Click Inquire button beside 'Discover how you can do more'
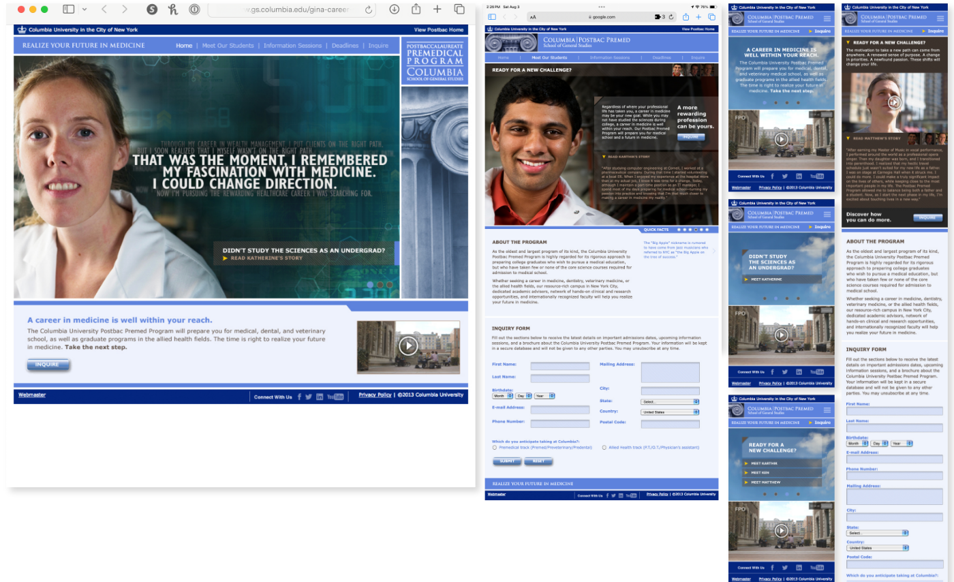954x582 pixels. tap(927, 217)
